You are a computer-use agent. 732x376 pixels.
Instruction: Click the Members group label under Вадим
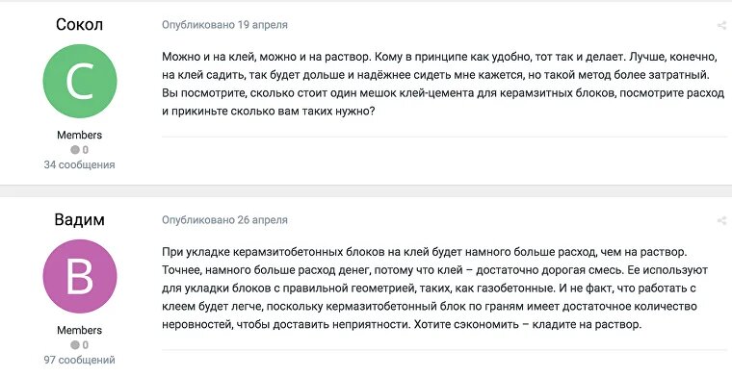(79, 331)
